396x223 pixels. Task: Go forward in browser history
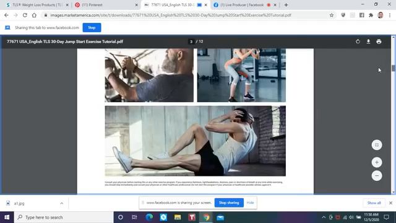[x=15, y=15]
